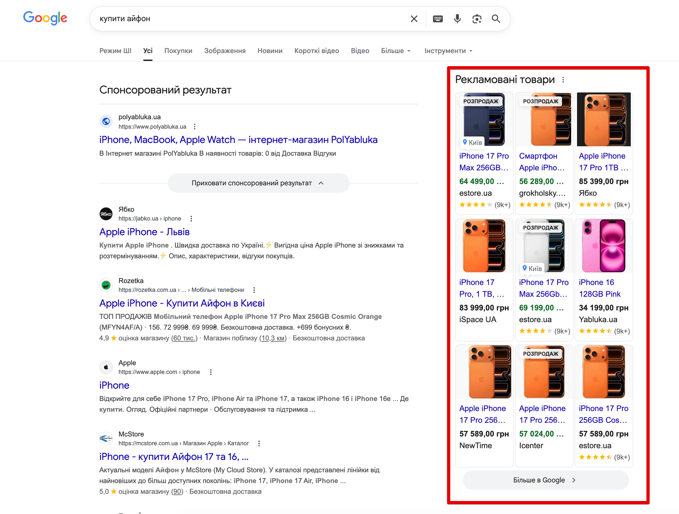This screenshot has width=679, height=514.
Task: Open options menu next to jabko.ua URL
Action: [191, 219]
